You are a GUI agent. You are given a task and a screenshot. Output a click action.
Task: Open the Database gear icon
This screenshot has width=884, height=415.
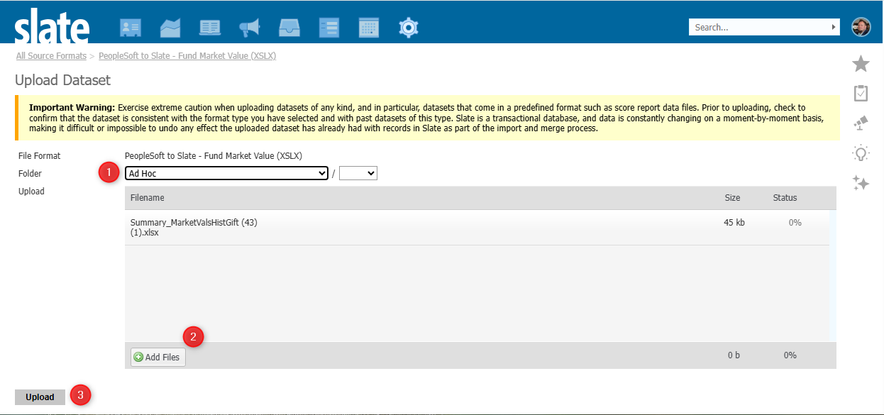point(409,28)
